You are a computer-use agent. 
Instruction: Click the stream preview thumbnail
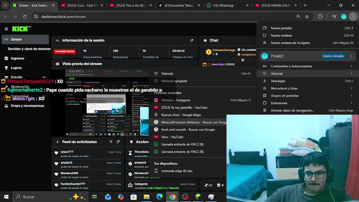coord(107,103)
